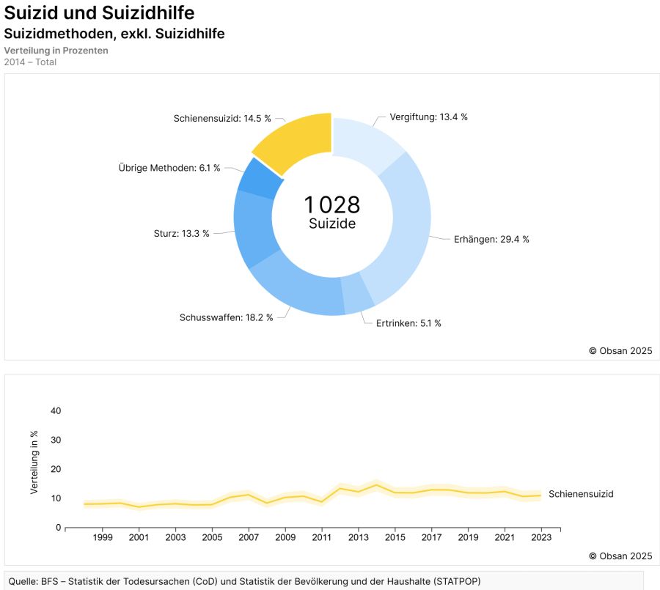Screen dimensions: 660x590
Task: Select the Ertrinken donut segment
Action: pos(357,295)
